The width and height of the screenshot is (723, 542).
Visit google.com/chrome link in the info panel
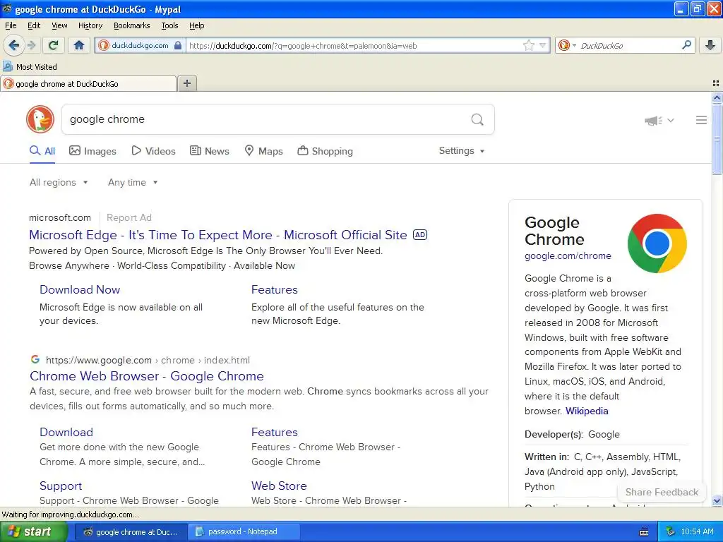click(x=568, y=255)
